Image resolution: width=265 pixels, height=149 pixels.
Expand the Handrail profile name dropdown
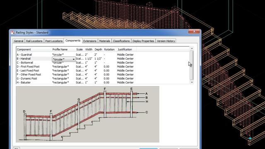click(x=74, y=59)
